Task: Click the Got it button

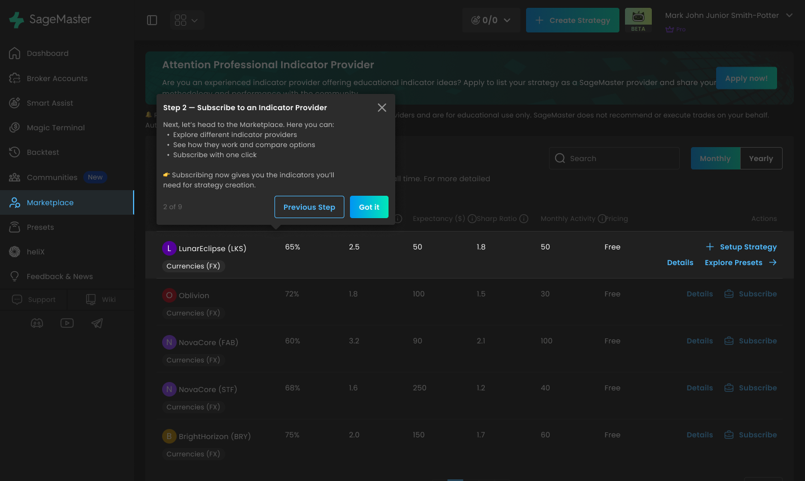Action: [x=369, y=207]
